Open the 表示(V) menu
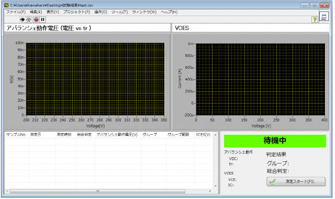335x199 pixels. pos(53,12)
